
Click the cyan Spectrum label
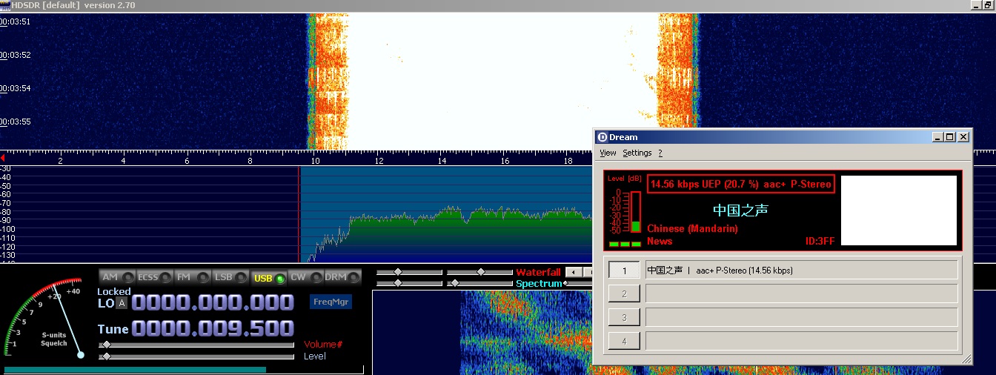[x=539, y=284]
